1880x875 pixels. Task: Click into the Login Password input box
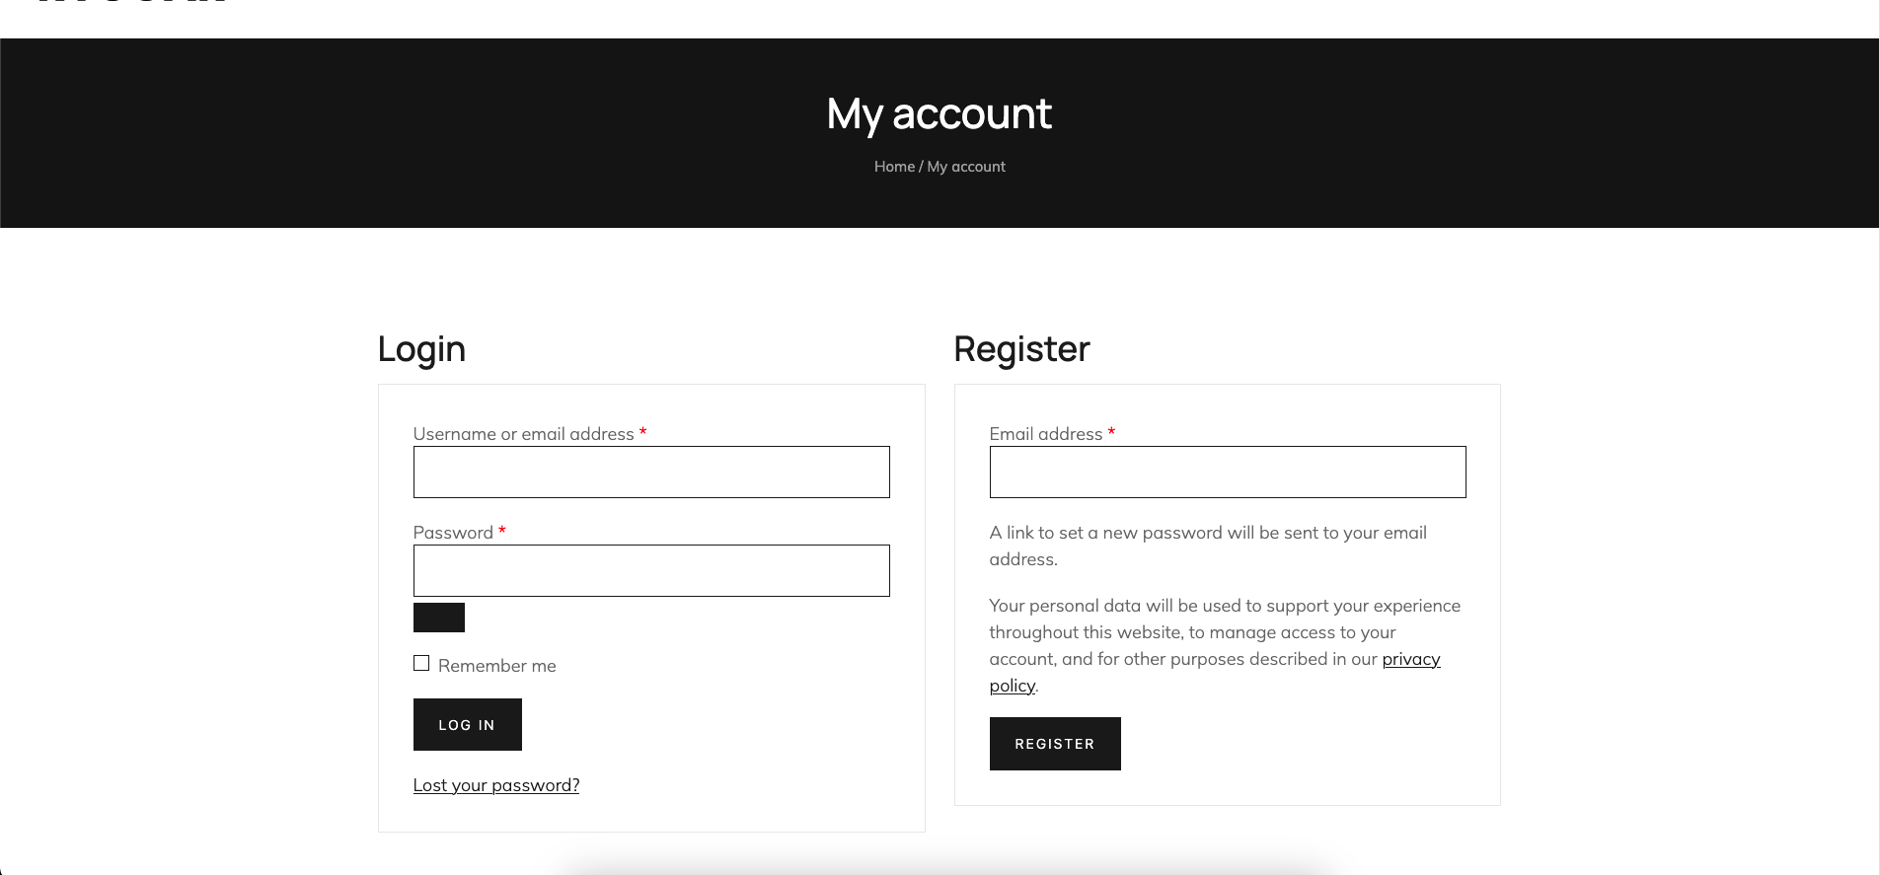pos(651,570)
